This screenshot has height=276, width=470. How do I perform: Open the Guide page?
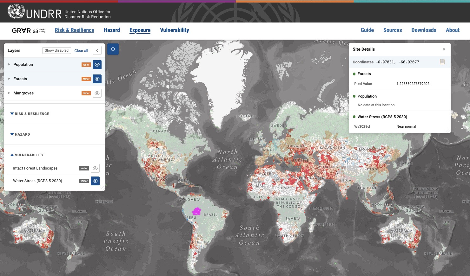pos(367,30)
